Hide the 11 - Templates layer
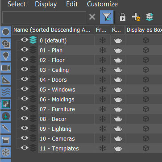 click(25, 148)
